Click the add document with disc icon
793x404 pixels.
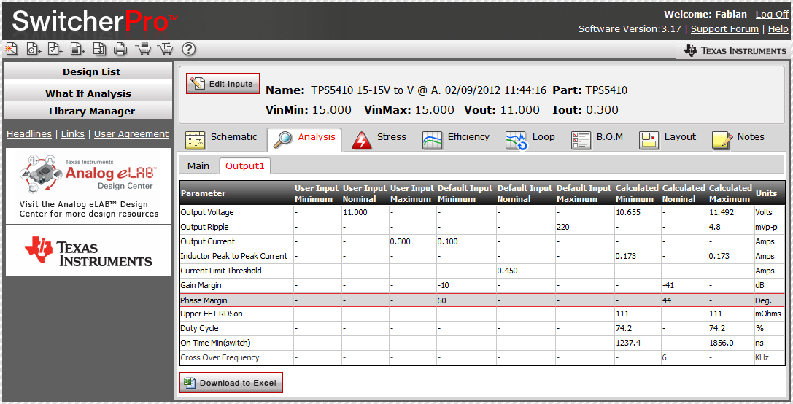coord(34,49)
